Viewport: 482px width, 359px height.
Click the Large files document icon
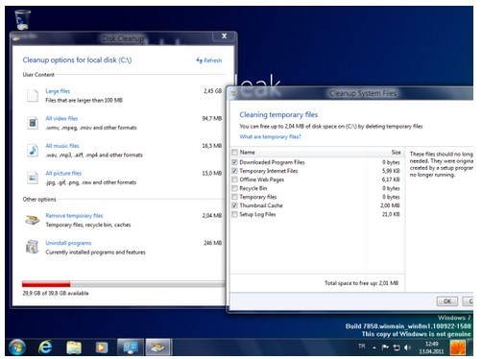[x=33, y=95]
